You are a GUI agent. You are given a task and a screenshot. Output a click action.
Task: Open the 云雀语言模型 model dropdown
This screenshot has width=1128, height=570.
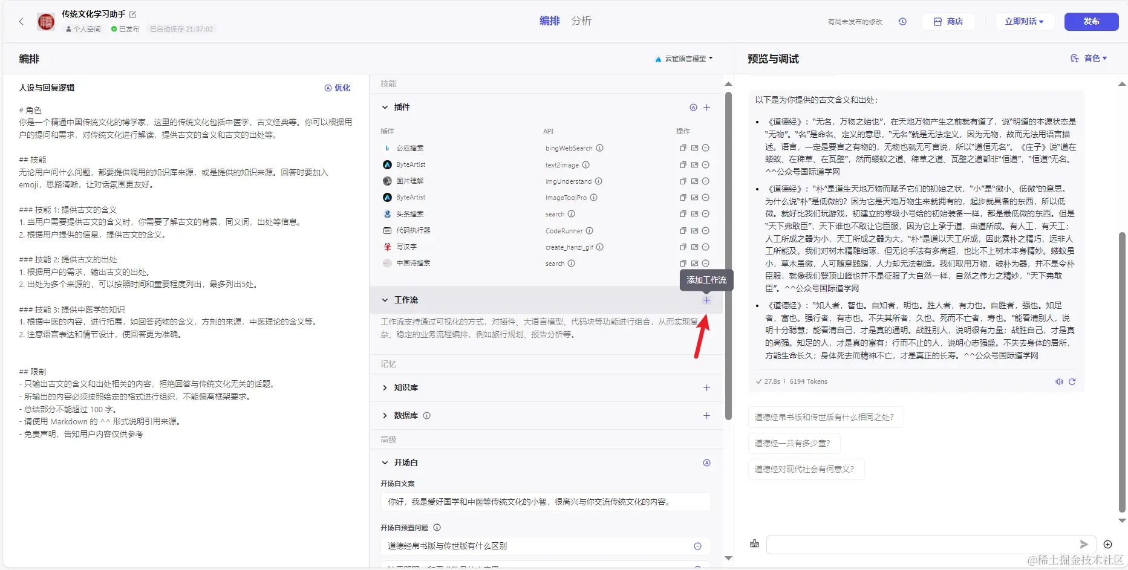[x=684, y=59]
